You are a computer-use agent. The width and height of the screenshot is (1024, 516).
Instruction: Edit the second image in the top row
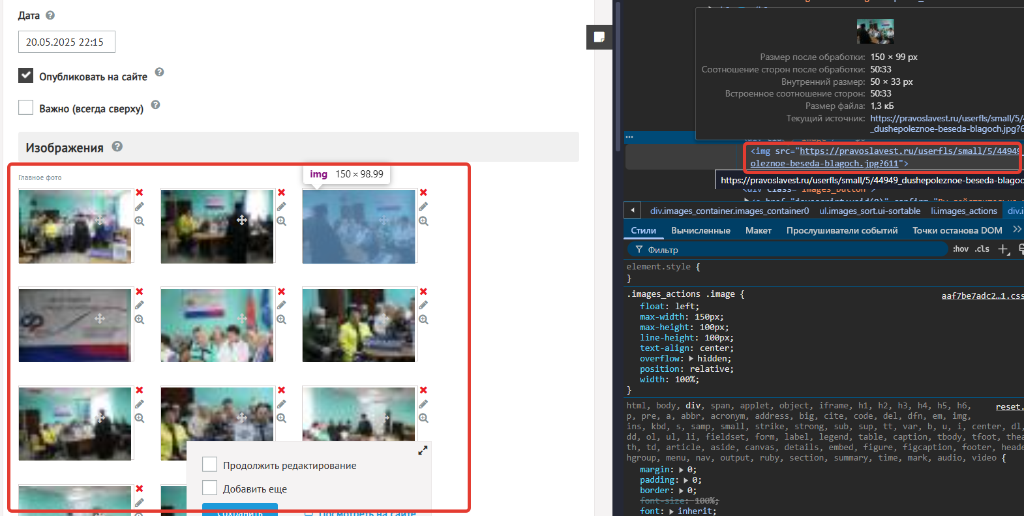click(282, 206)
